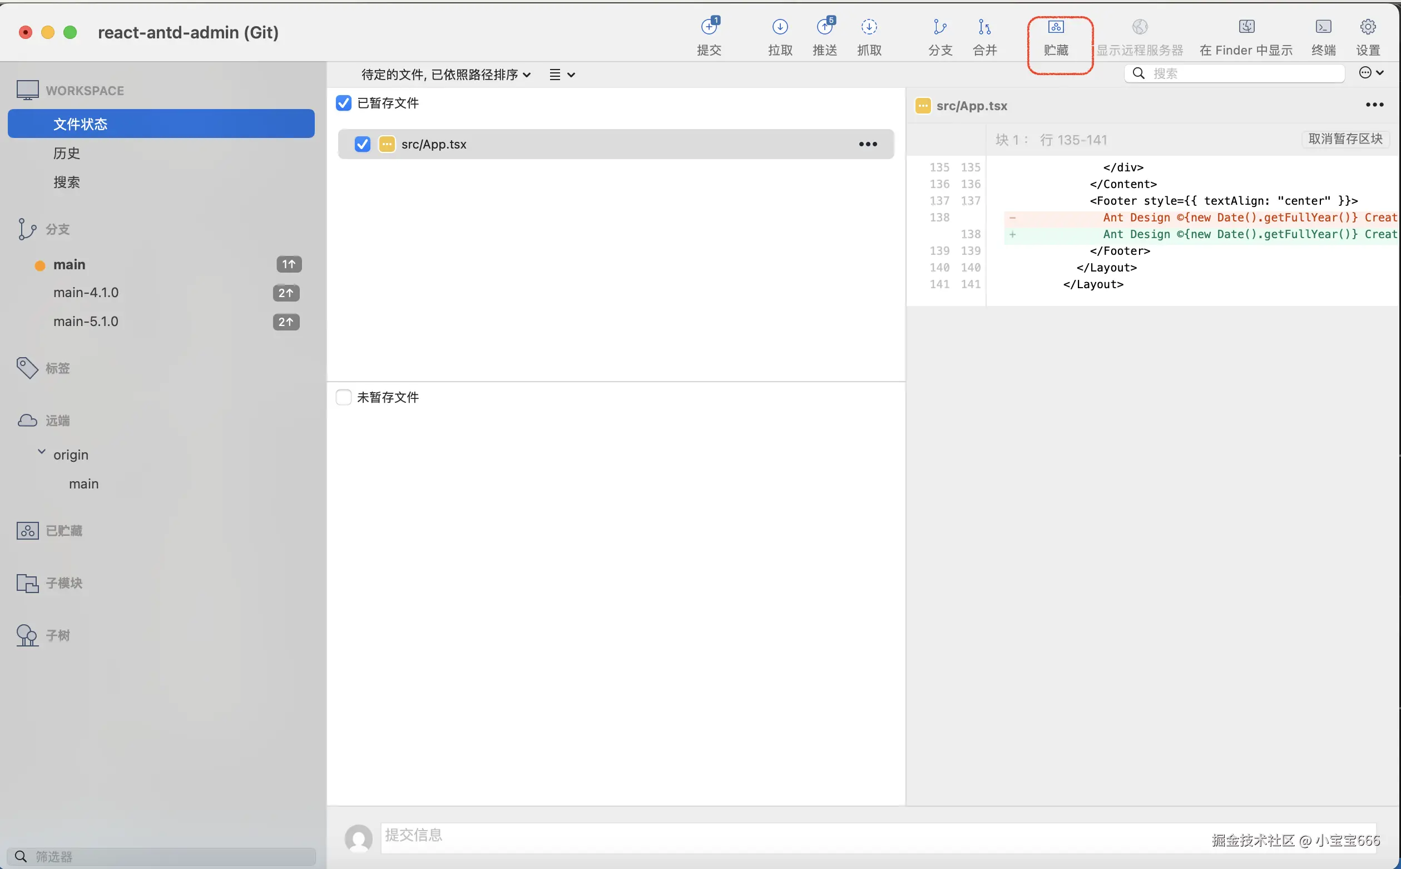Select 历史 (History) in the sidebar
The image size is (1401, 869).
(x=67, y=154)
